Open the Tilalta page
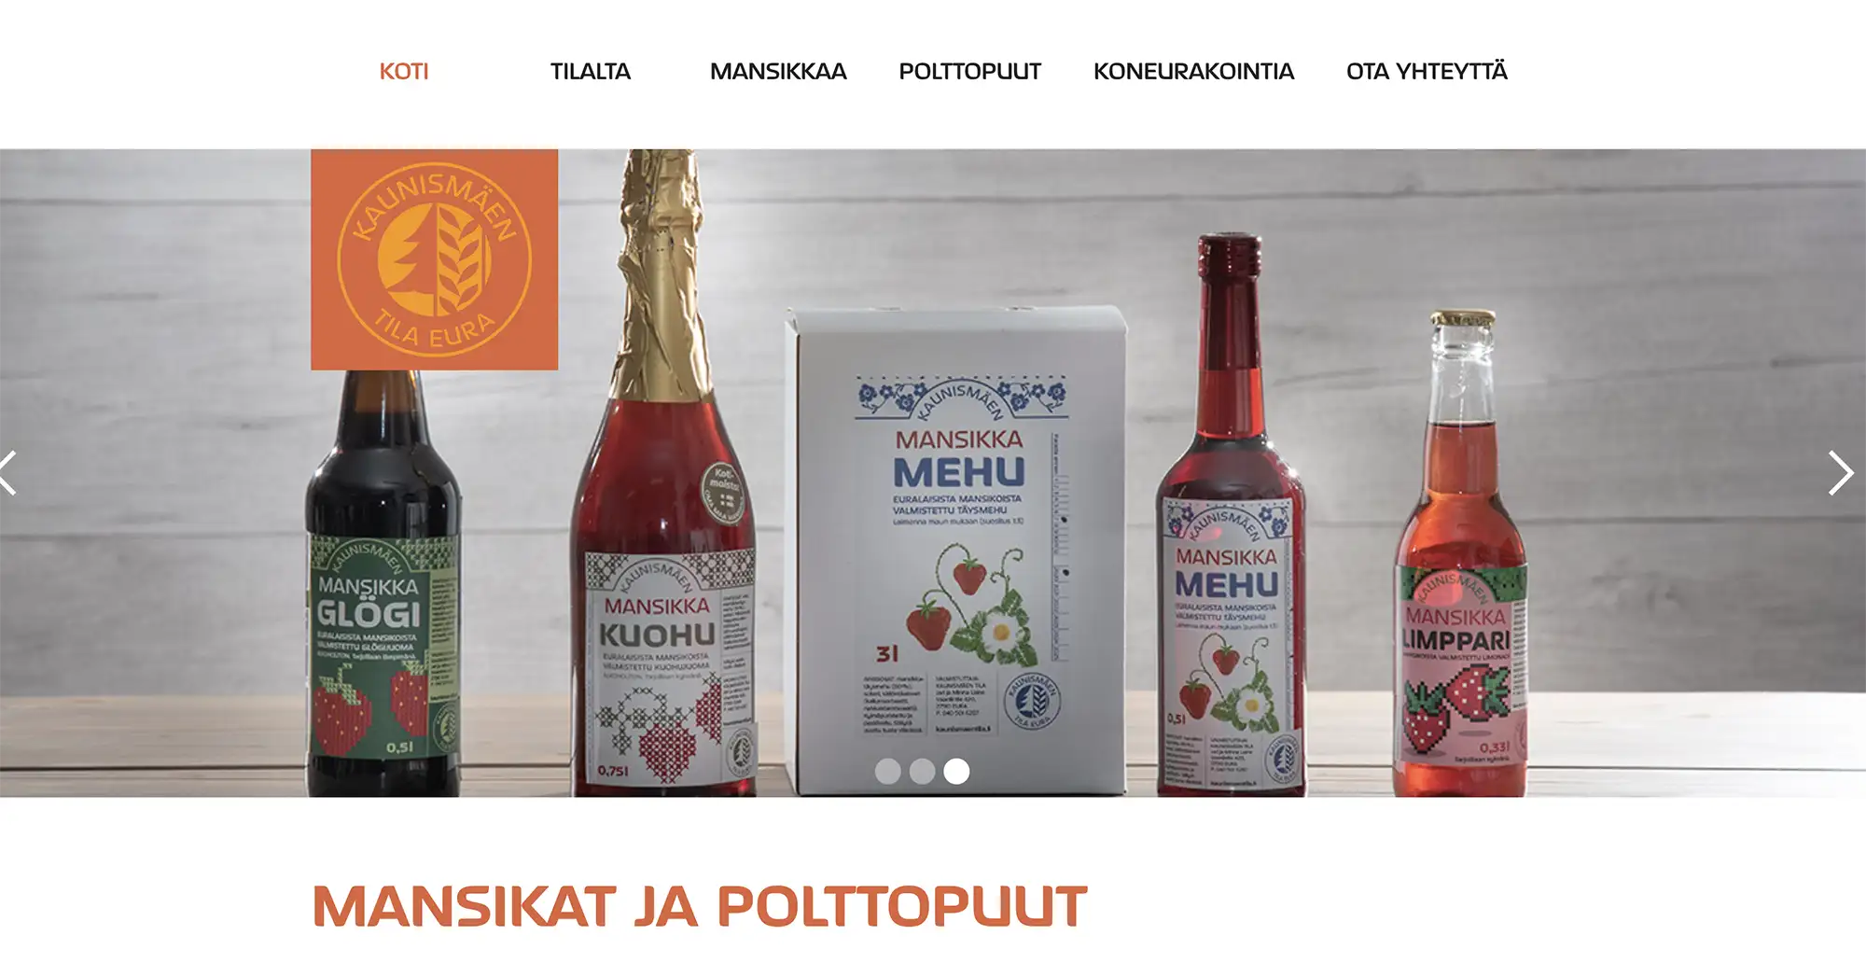Image resolution: width=1866 pixels, height=963 pixels. point(591,72)
